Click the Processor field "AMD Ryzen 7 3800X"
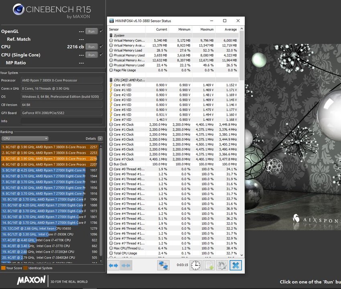341x289 pixels. tap(61, 80)
